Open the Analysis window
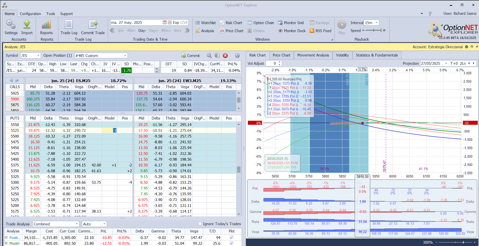 [x=205, y=31]
